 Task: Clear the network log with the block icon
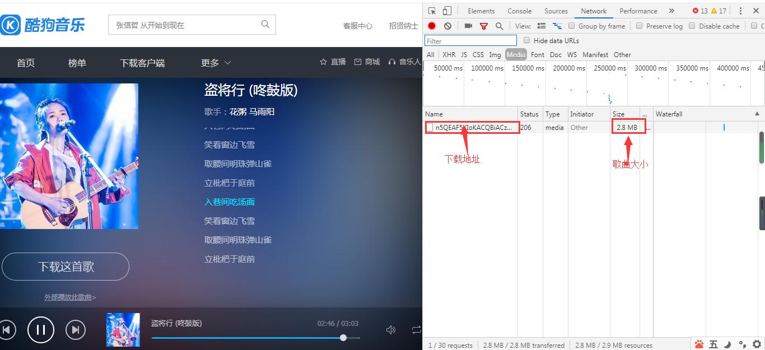coord(447,26)
